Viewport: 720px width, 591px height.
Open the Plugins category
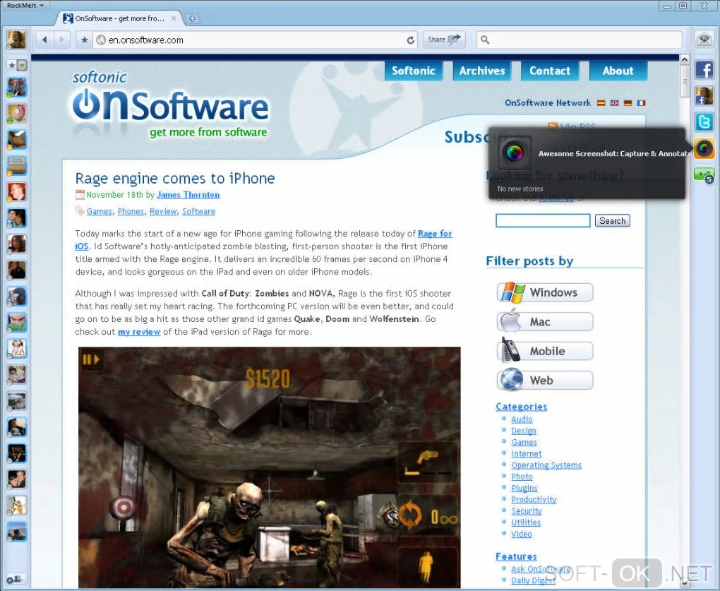(524, 488)
